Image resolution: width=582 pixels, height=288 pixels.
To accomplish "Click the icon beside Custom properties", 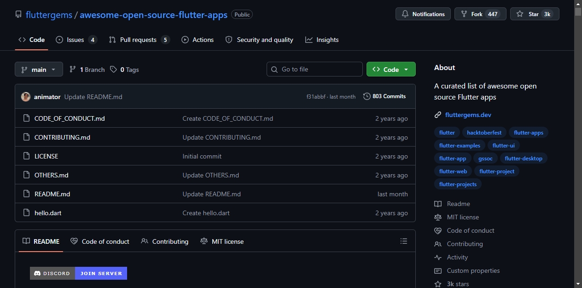I will 438,270.
